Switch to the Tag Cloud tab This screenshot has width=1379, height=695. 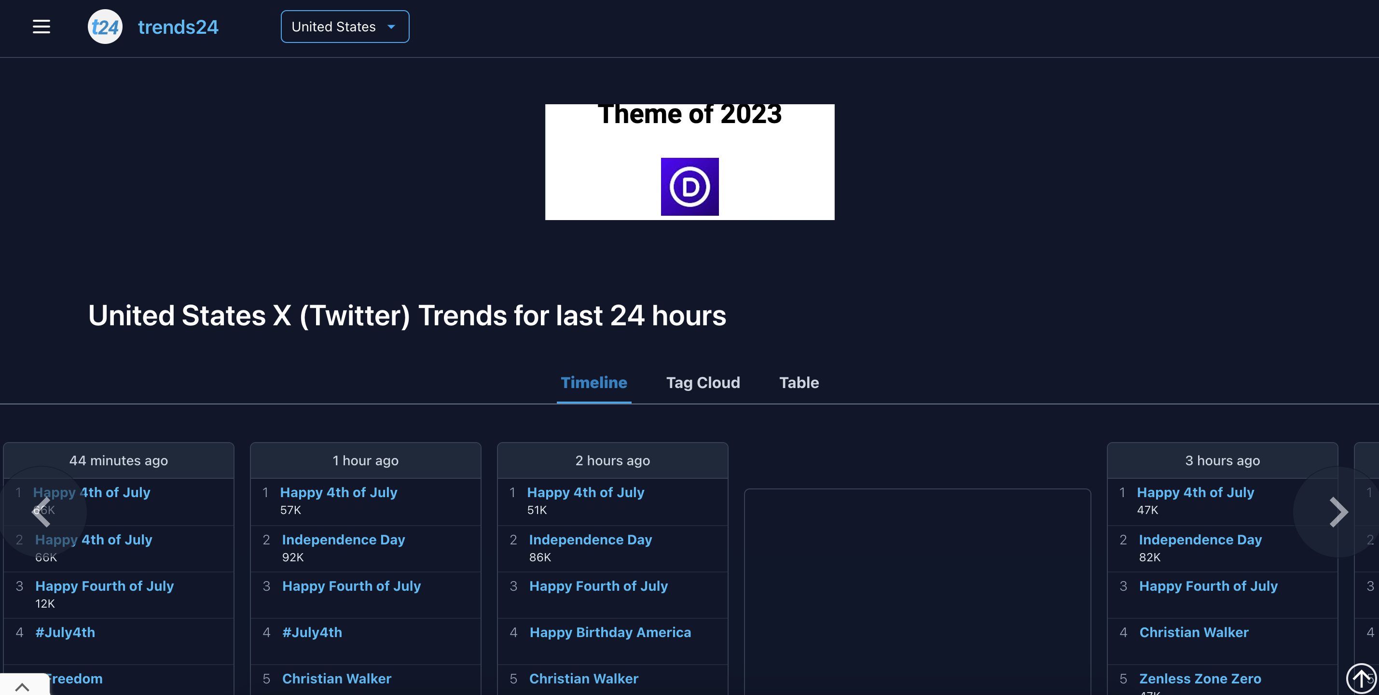click(x=703, y=383)
